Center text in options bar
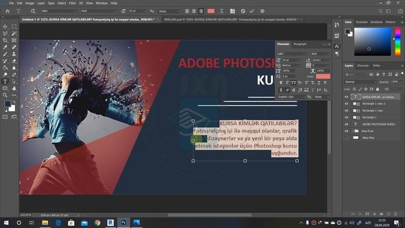 194,11
